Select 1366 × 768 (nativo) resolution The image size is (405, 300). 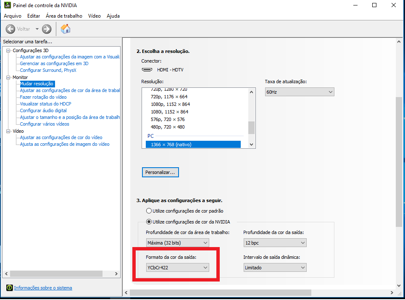point(193,145)
